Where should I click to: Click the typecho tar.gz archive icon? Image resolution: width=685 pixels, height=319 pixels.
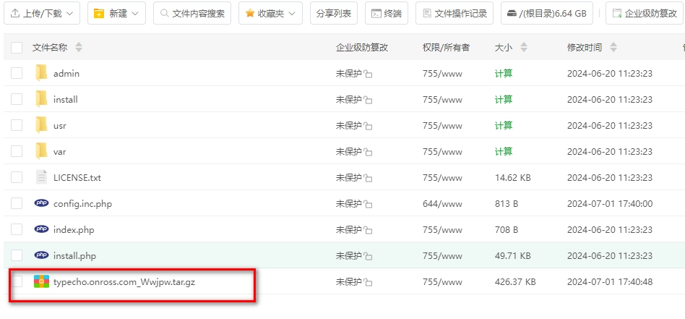pyautogui.click(x=41, y=281)
